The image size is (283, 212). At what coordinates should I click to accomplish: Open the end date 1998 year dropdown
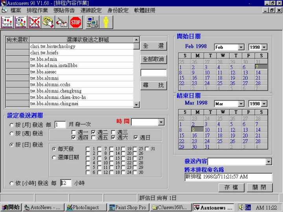click(264, 104)
